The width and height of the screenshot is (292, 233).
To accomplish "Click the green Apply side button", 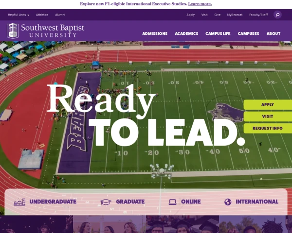I will pyautogui.click(x=268, y=105).
